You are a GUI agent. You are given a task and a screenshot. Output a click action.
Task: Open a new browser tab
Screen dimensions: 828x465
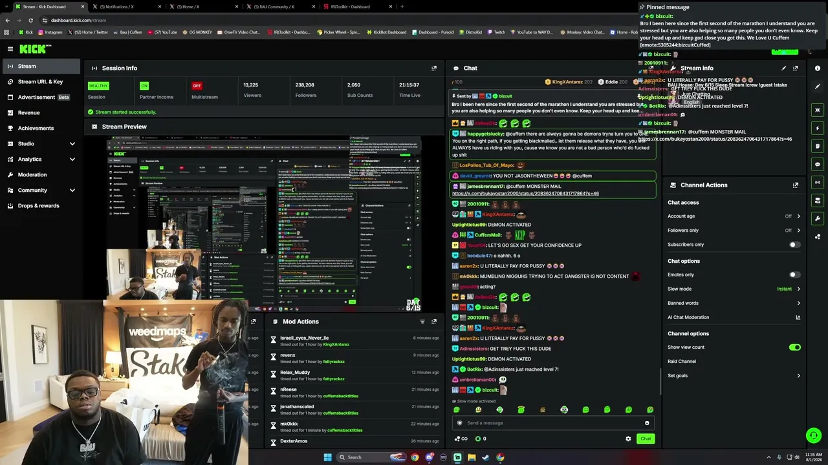pyautogui.click(x=402, y=6)
